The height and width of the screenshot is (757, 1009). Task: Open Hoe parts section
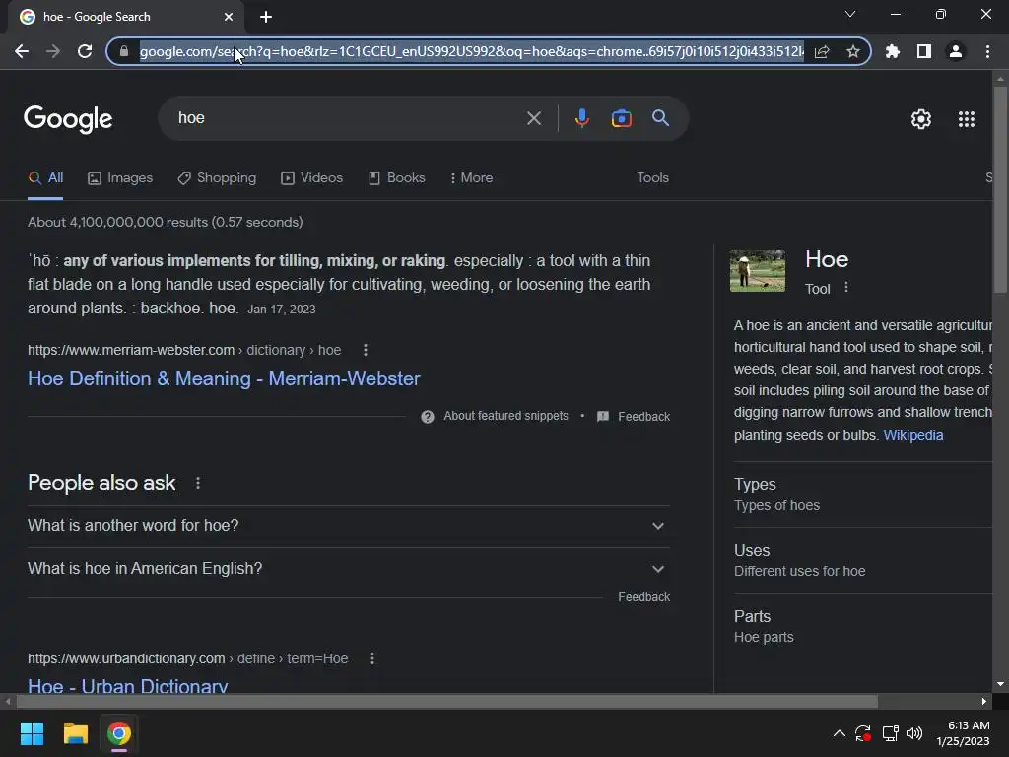tap(862, 626)
